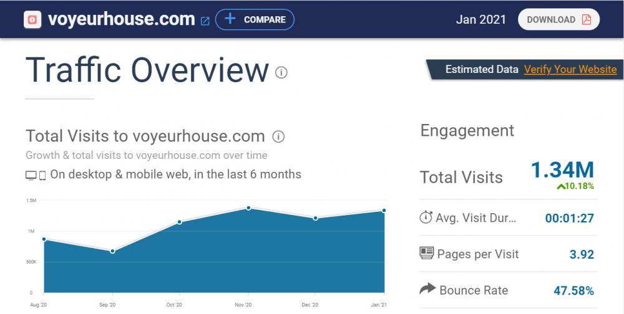This screenshot has height=314, width=624.
Task: Click the info icon beside Traffic Overview
Action: [281, 73]
